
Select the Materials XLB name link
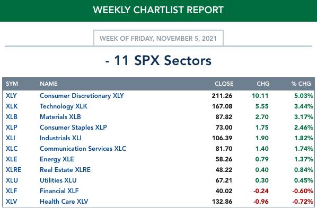point(60,117)
